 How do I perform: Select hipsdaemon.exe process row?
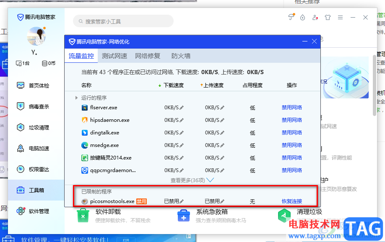pyautogui.click(x=192, y=120)
